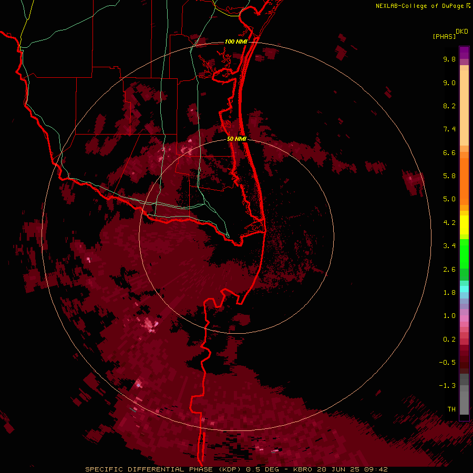This screenshot has width=473, height=473.
Task: Click the 8.2 legend value
Action: pos(449,106)
